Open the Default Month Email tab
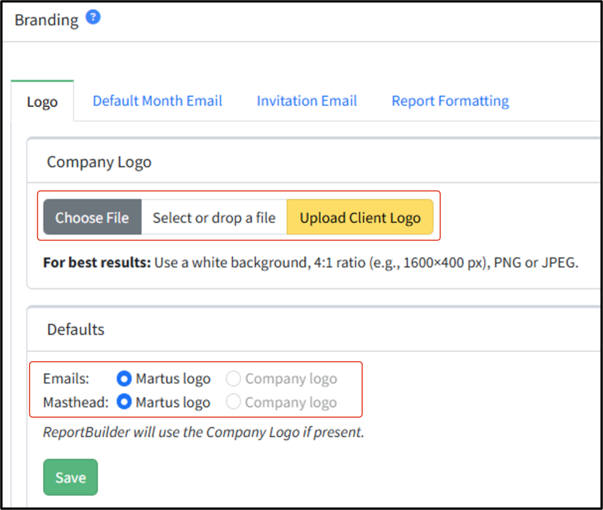The height and width of the screenshot is (510, 603). 157,101
